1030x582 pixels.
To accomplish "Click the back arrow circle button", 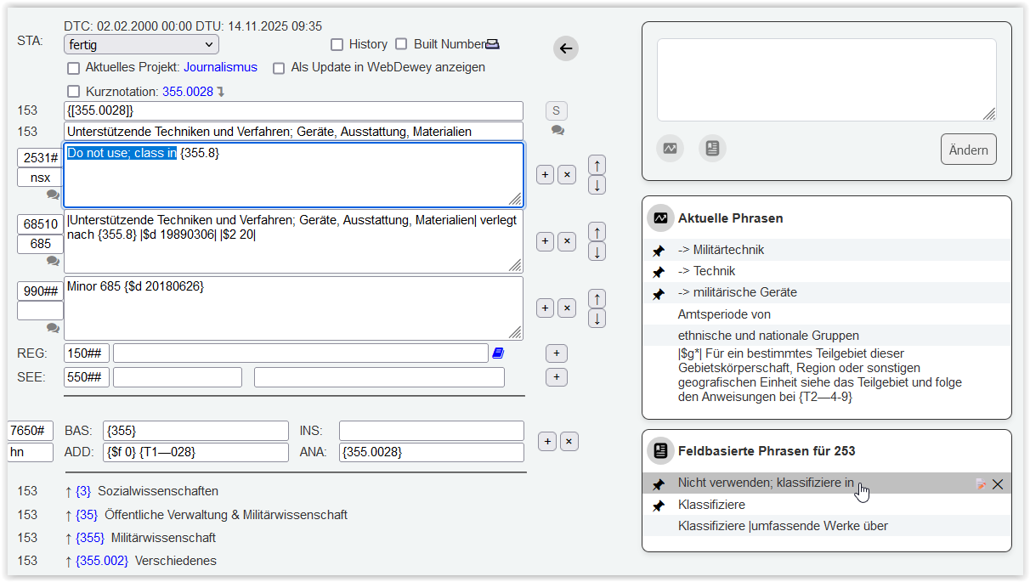I will click(566, 48).
